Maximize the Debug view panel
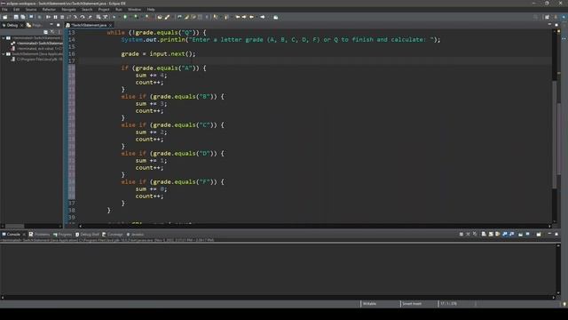568x320 pixels. click(x=58, y=25)
